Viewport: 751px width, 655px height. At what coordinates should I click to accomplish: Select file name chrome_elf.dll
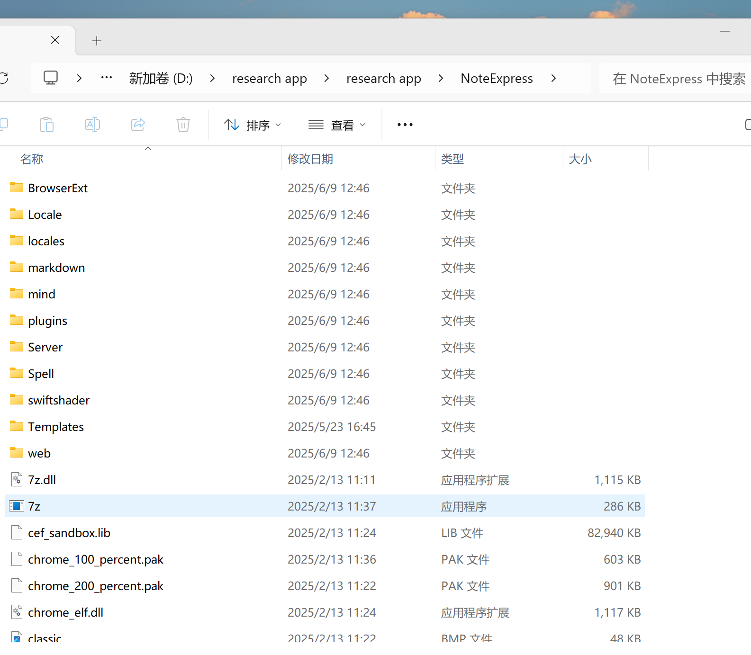(65, 612)
